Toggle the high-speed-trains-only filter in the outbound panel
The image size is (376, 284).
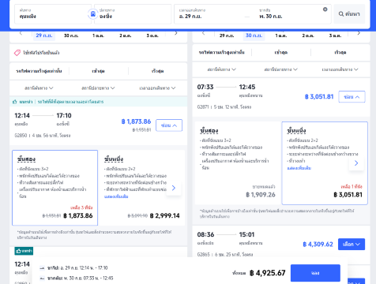click(39, 71)
